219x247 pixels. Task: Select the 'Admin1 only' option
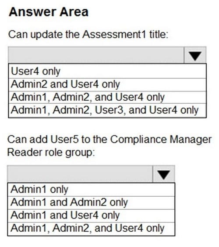91,190
